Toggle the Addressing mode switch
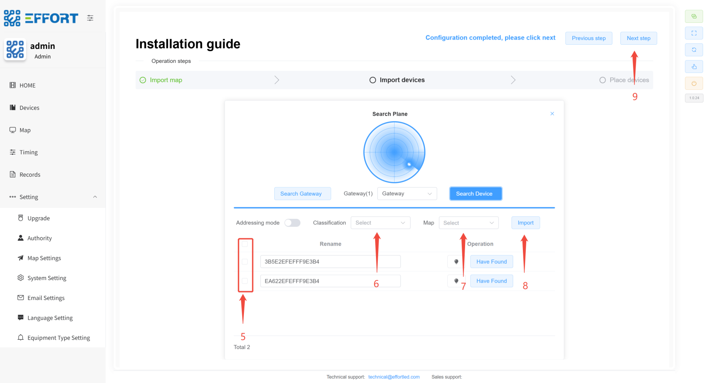The width and height of the screenshot is (709, 383). [292, 223]
